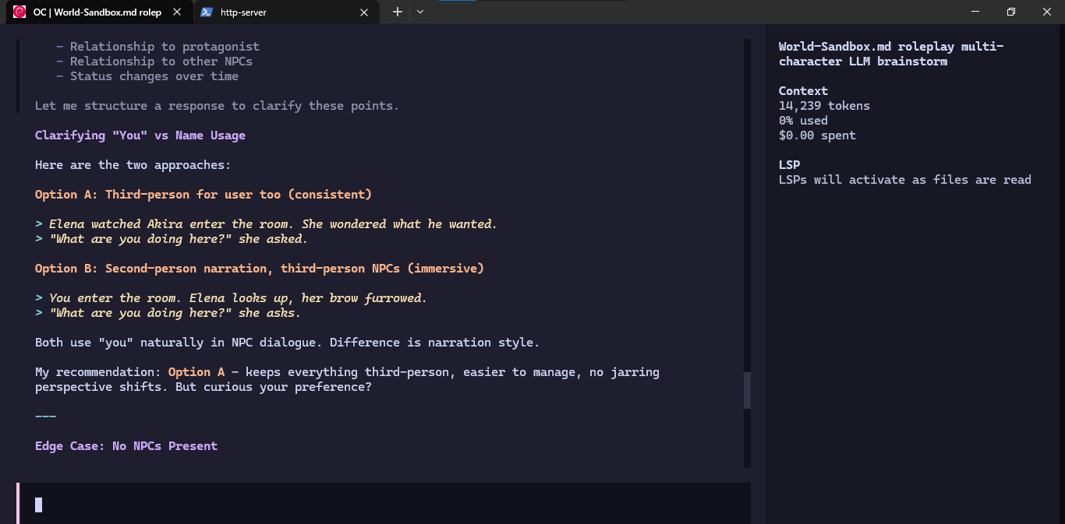This screenshot has width=1065, height=524.
Task: Click the 'Edge Case: No NPCs Present' heading
Action: (x=126, y=446)
